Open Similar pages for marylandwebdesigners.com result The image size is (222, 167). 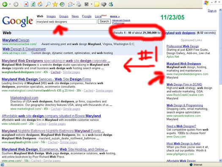[x=71, y=72]
